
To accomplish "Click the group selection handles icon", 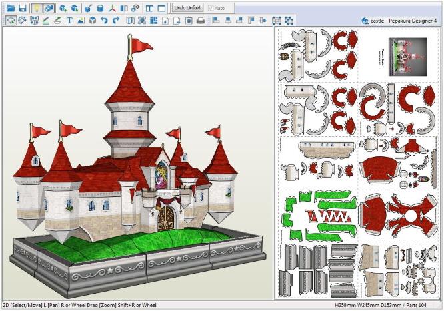I will point(277,21).
